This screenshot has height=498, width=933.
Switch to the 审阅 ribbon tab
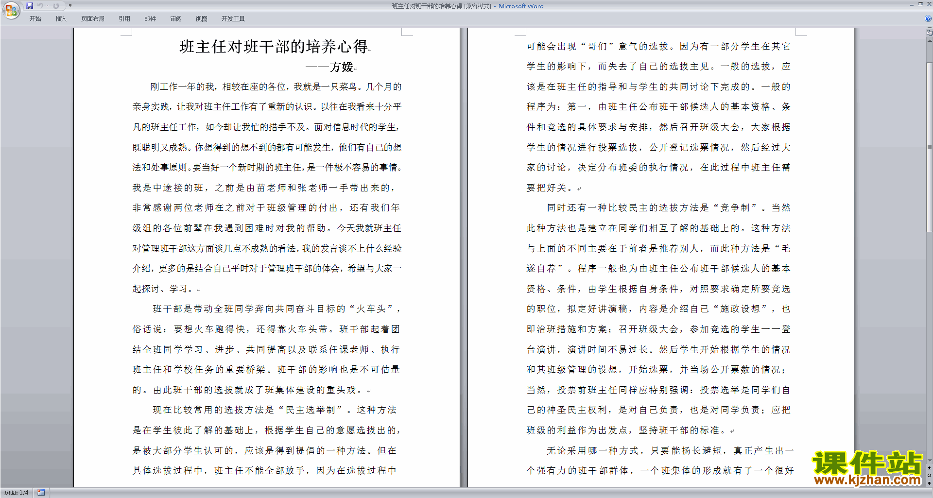176,19
